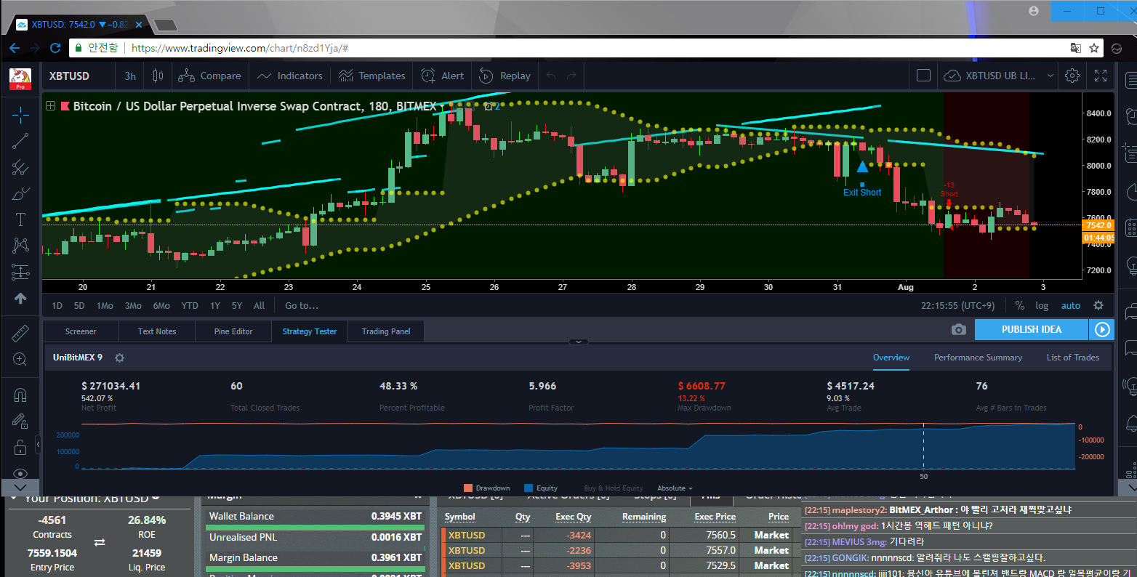Viewport: 1137px width, 577px height.
Task: Open the Templates dropdown
Action: 371,76
